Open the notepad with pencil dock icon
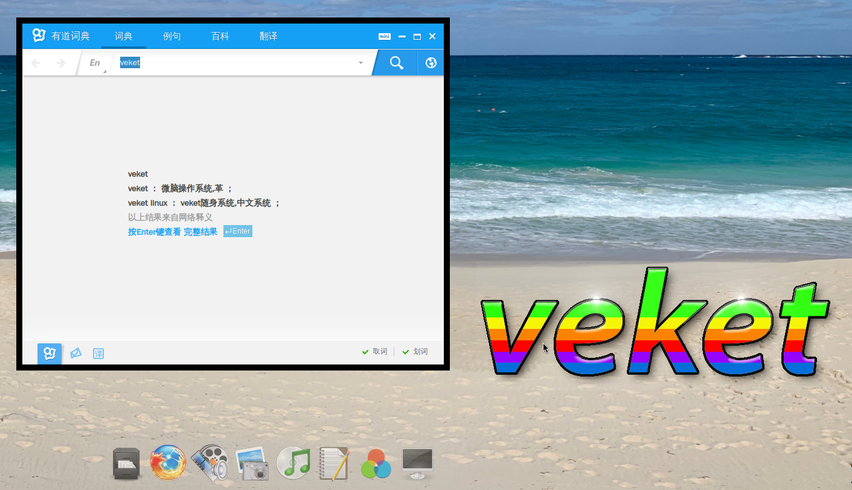 (x=334, y=463)
